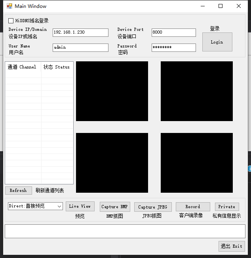Maximize the Main Window
Viewport: 251px width, 258px height.
[x=221, y=6]
